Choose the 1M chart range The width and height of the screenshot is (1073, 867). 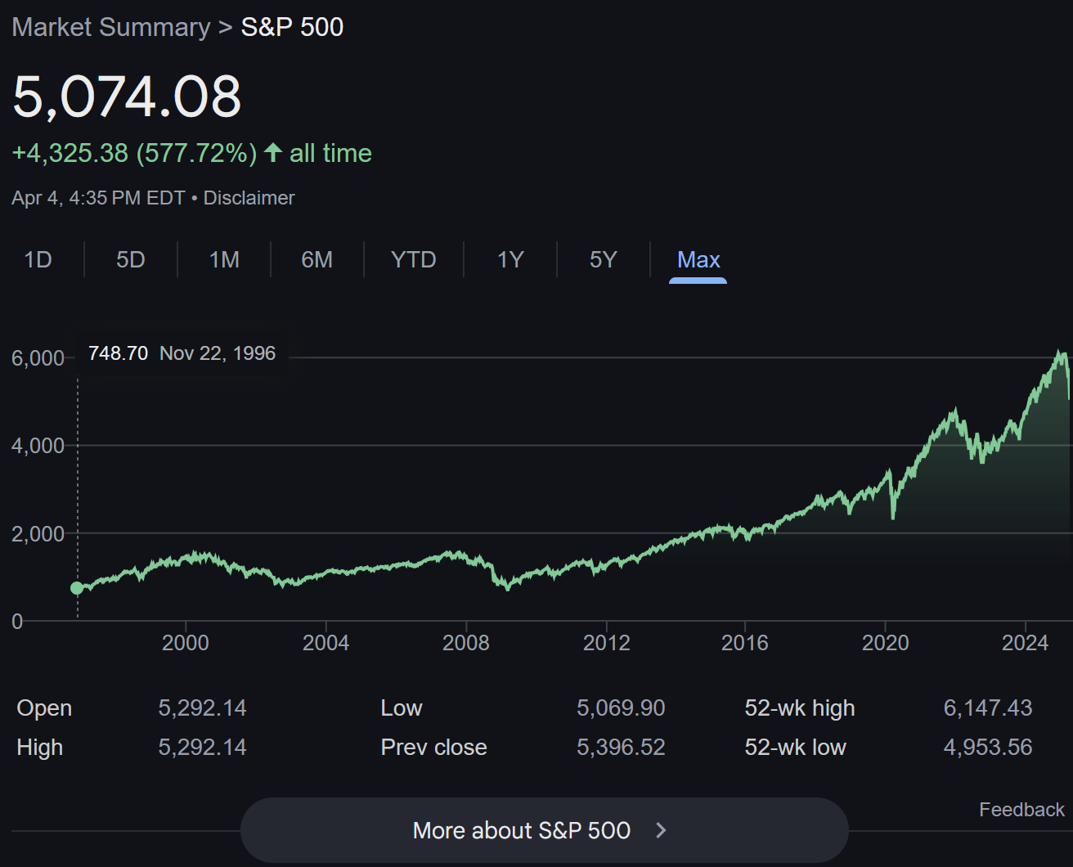[x=224, y=260]
